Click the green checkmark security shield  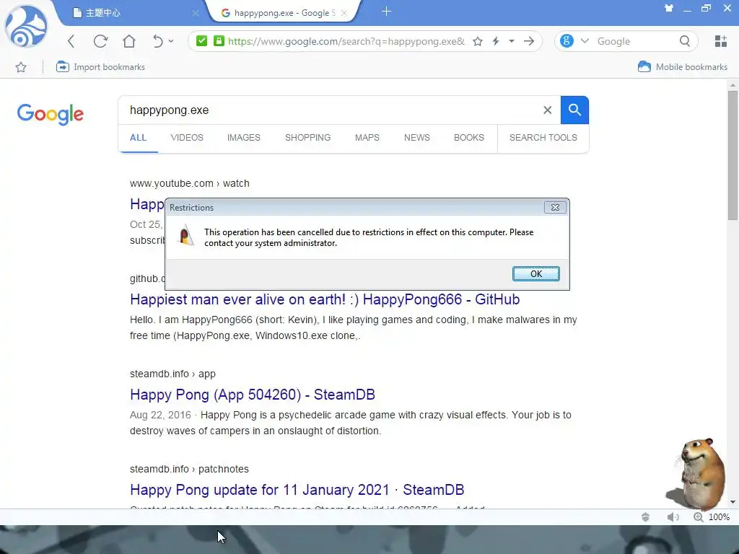pyautogui.click(x=202, y=41)
